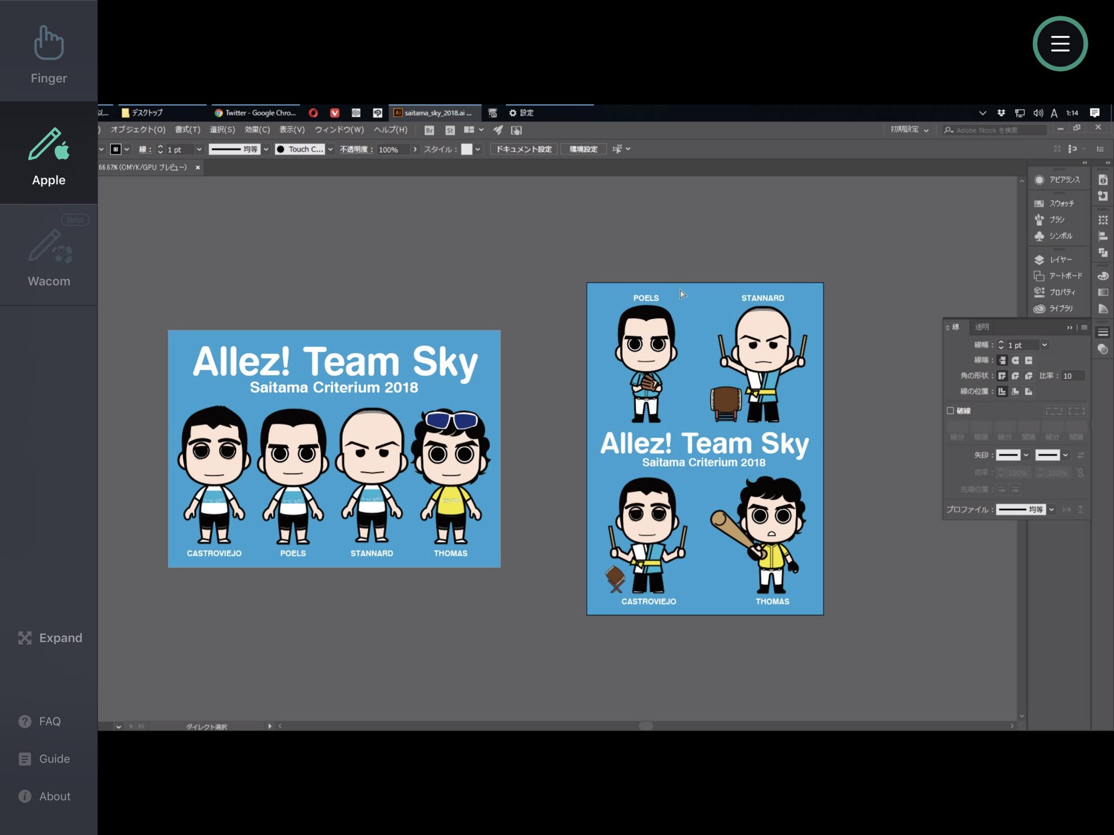Viewport: 1114px width, 835px height.
Task: Open the Window (ウィンドウ) menu
Action: [x=339, y=129]
